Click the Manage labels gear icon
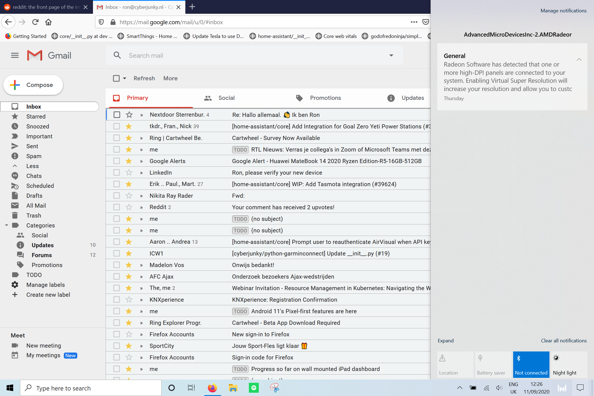 point(15,285)
